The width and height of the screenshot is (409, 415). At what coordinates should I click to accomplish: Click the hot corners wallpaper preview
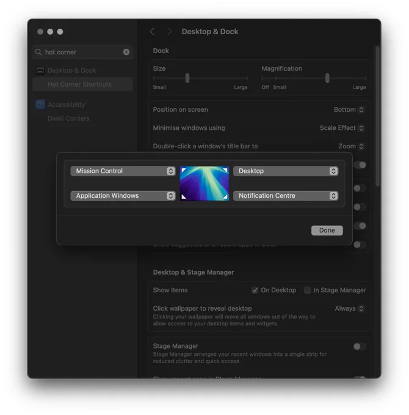click(204, 184)
